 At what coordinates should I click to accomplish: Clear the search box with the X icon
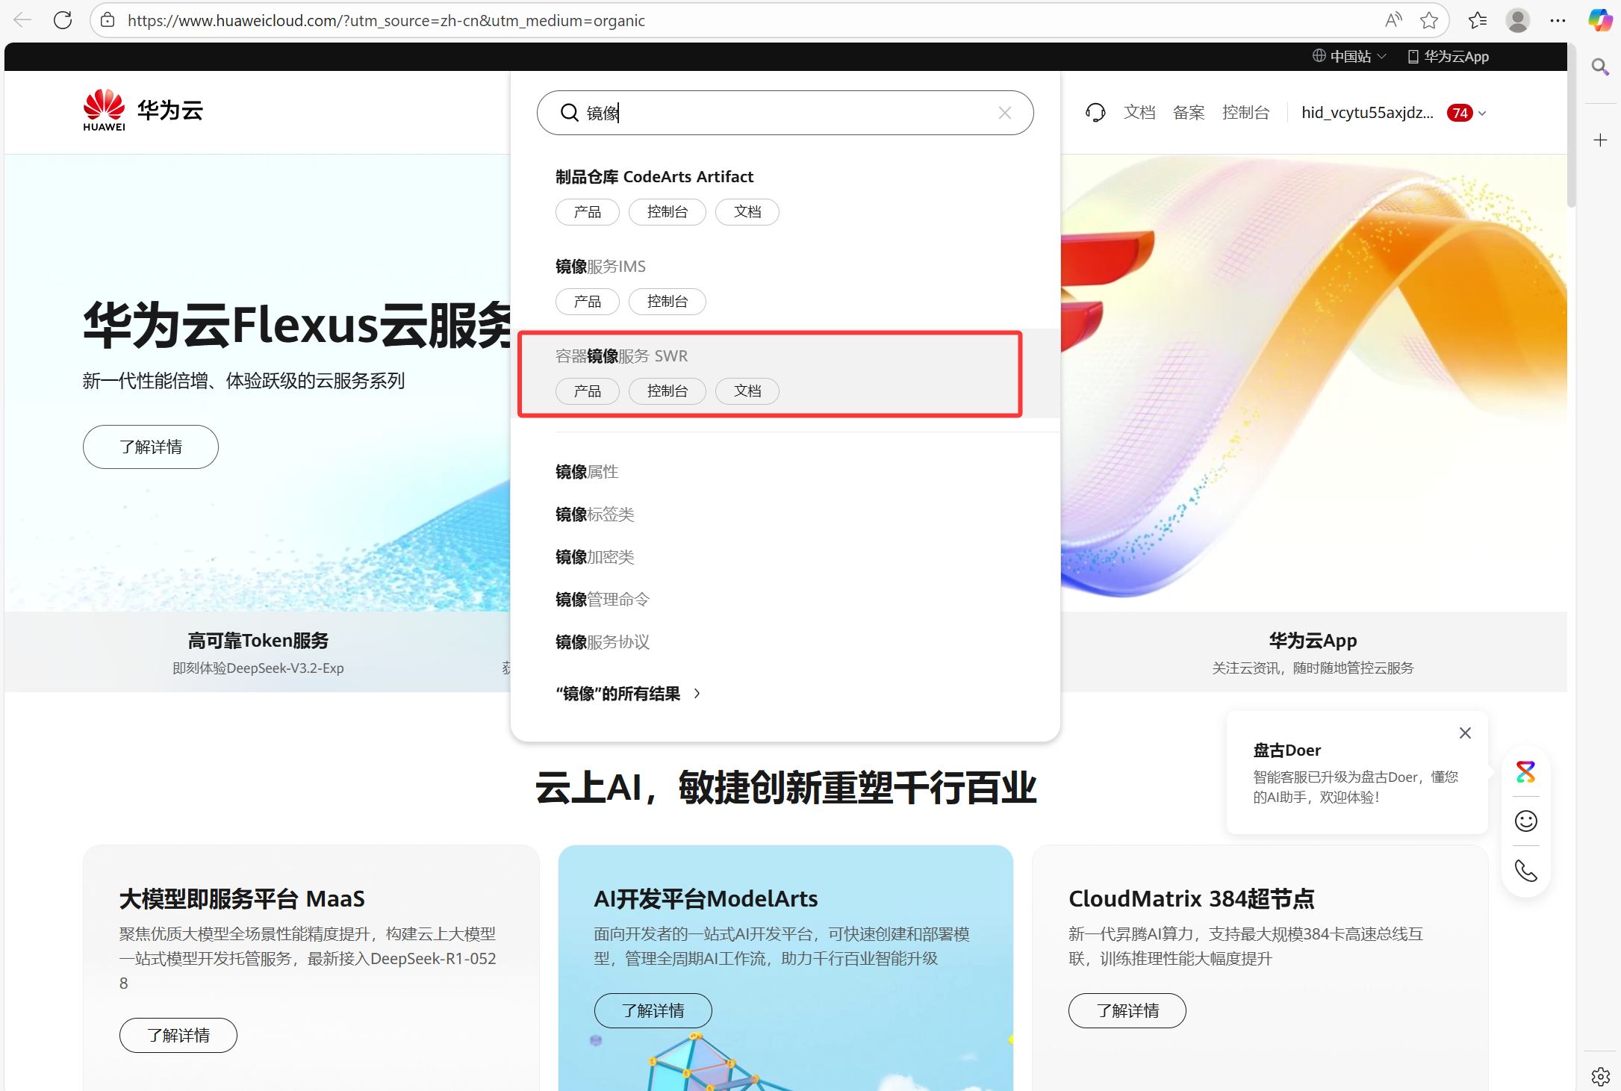[1004, 113]
